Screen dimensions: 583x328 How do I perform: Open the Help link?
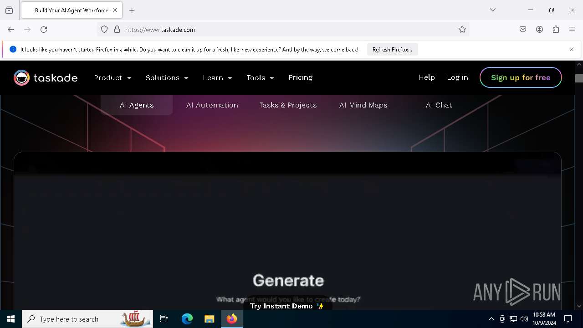(x=427, y=77)
